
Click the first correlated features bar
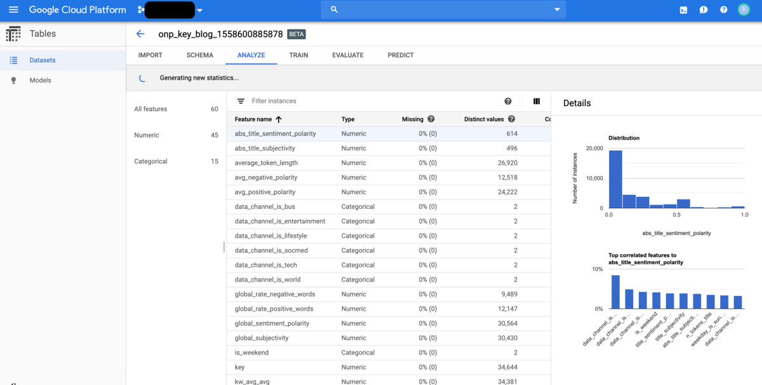point(615,292)
